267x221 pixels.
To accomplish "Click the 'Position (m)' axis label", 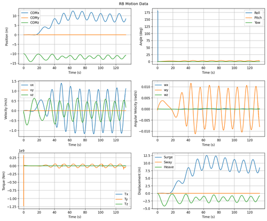I will 7,36.
